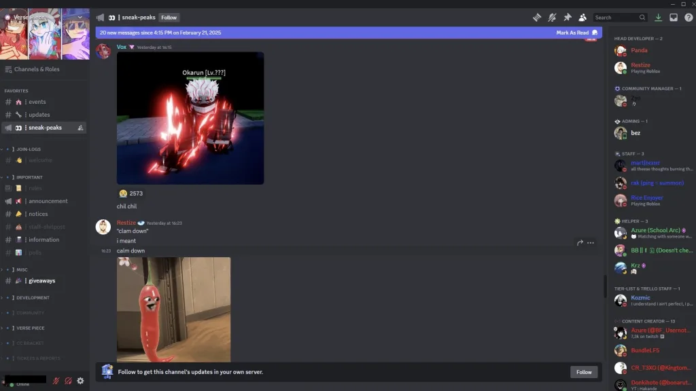This screenshot has height=391, width=696.
Task: Click forward arrow on calm down message
Action: (x=580, y=243)
